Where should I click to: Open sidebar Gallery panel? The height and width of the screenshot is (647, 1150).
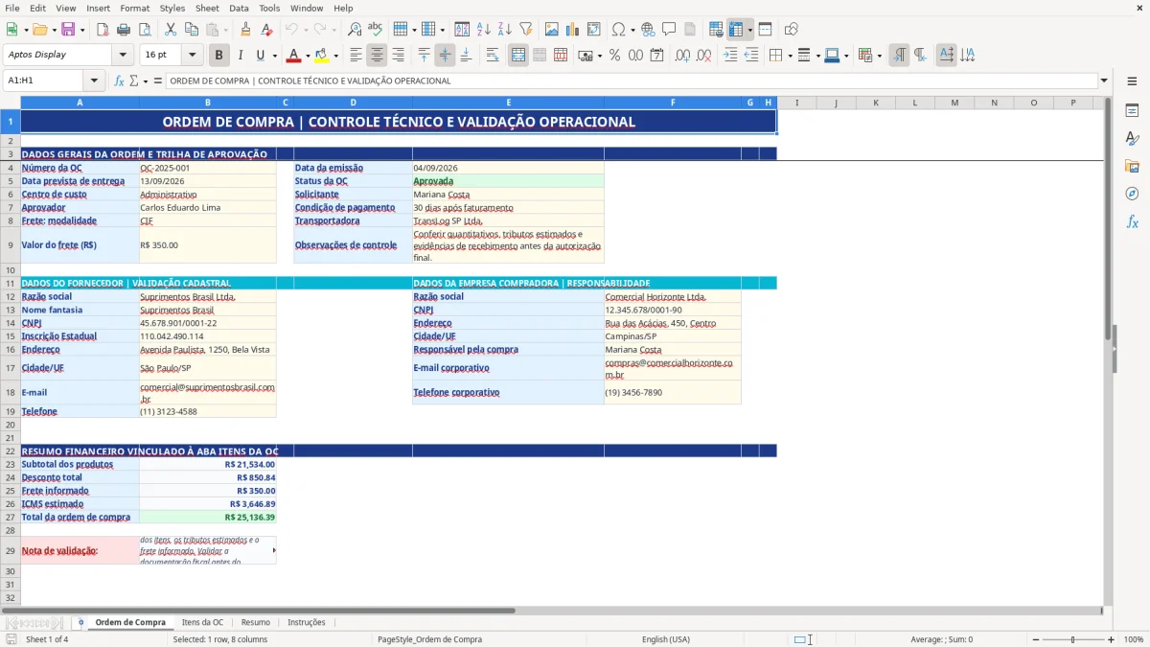pyautogui.click(x=1132, y=166)
